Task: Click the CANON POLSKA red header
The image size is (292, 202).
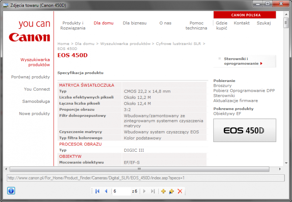Action: (x=245, y=15)
